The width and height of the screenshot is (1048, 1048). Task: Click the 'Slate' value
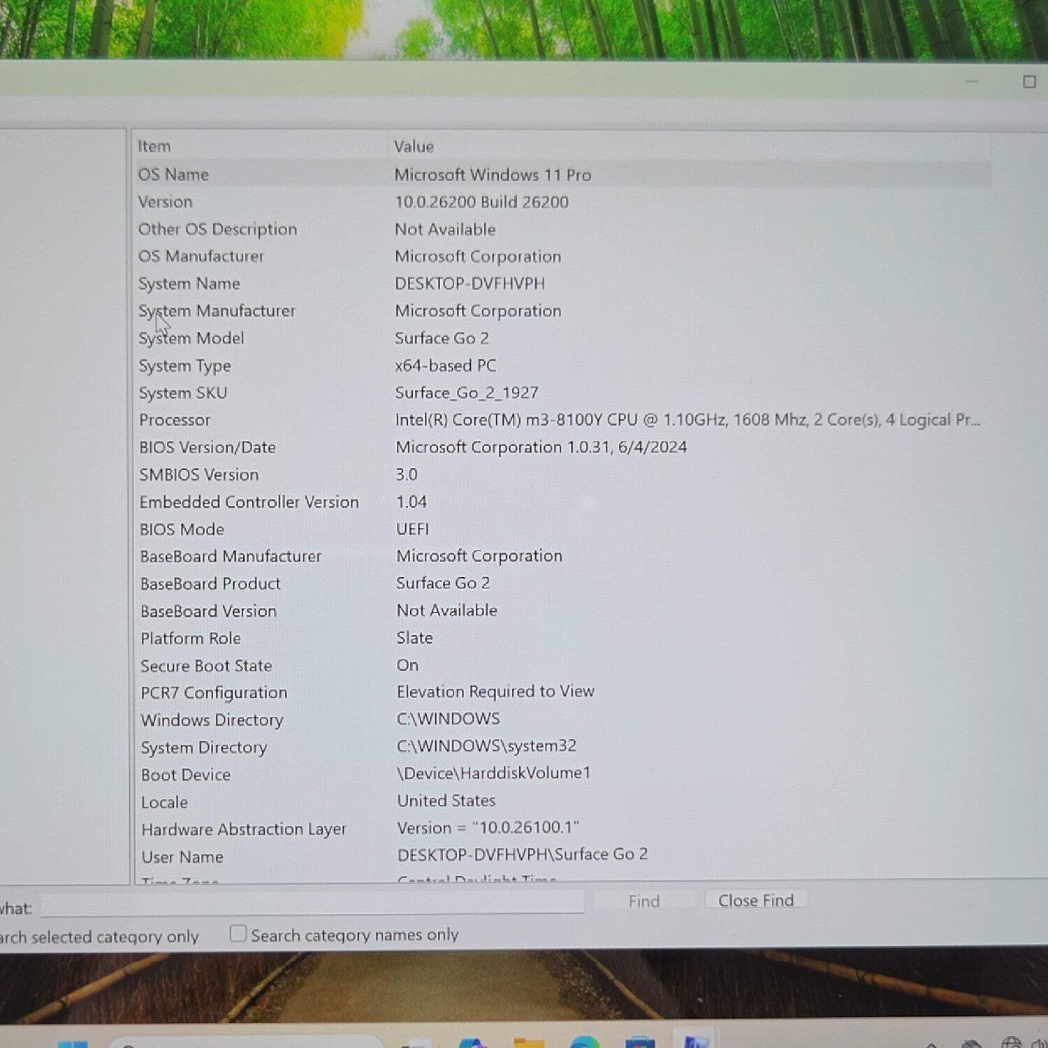pos(414,638)
